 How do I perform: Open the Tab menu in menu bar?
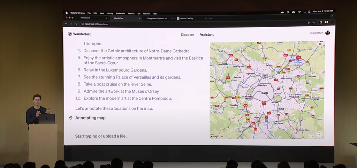[x=139, y=14]
